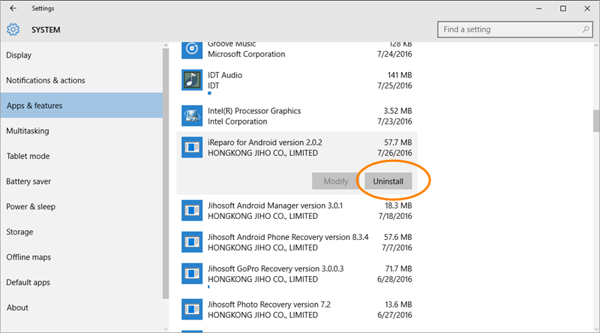This screenshot has width=600, height=333.
Task: Close the Settings window
Action: click(x=587, y=8)
